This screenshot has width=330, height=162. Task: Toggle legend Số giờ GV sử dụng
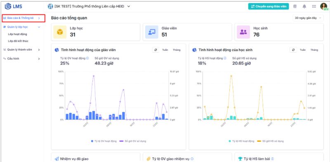coord(132,141)
